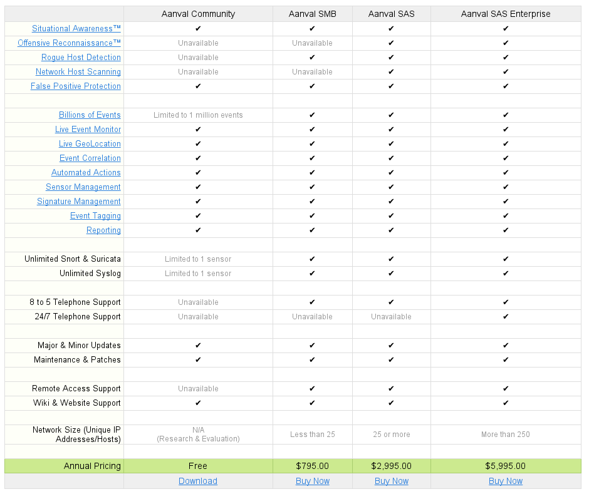
Task: Open Network Host Scanning link
Action: click(x=78, y=72)
